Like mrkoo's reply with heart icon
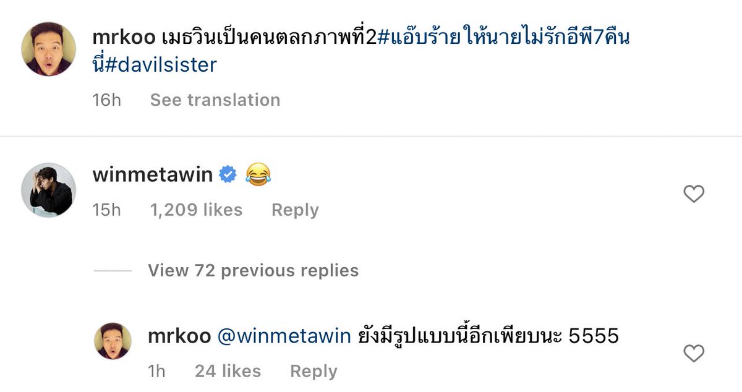This screenshot has width=742, height=392. 694,354
